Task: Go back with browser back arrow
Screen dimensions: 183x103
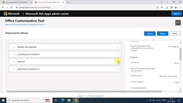Action: point(3,7)
